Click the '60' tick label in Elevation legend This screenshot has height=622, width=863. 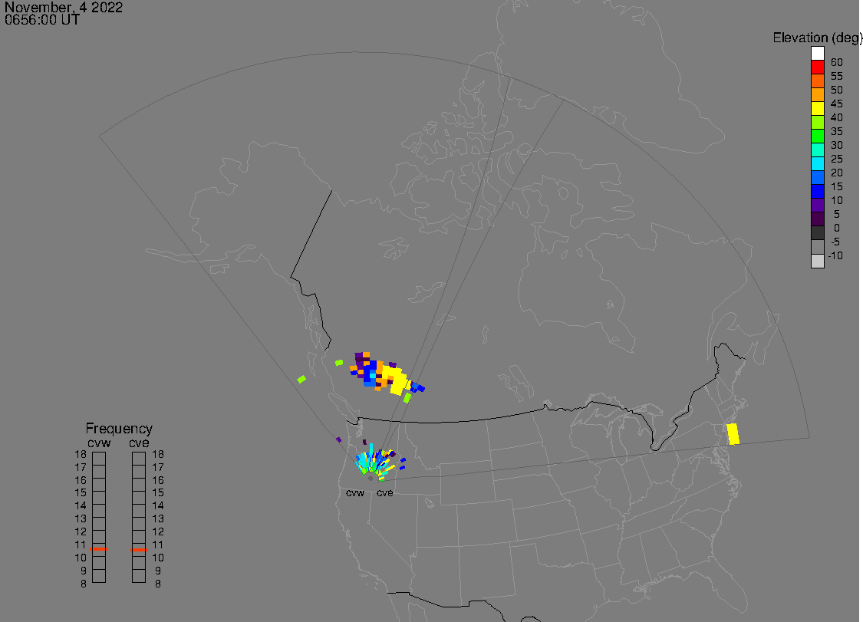836,61
